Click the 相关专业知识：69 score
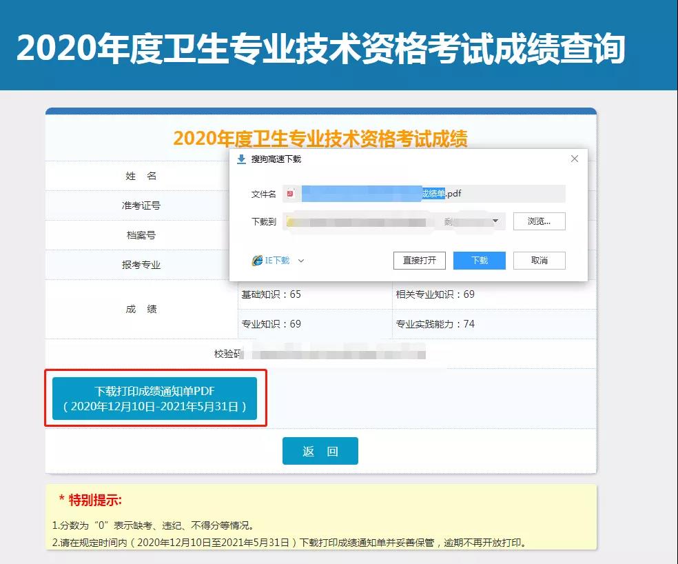The height and width of the screenshot is (564, 678). click(435, 294)
